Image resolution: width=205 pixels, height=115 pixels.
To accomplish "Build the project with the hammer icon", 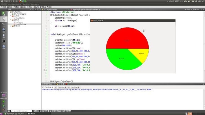I will pos(4,110).
